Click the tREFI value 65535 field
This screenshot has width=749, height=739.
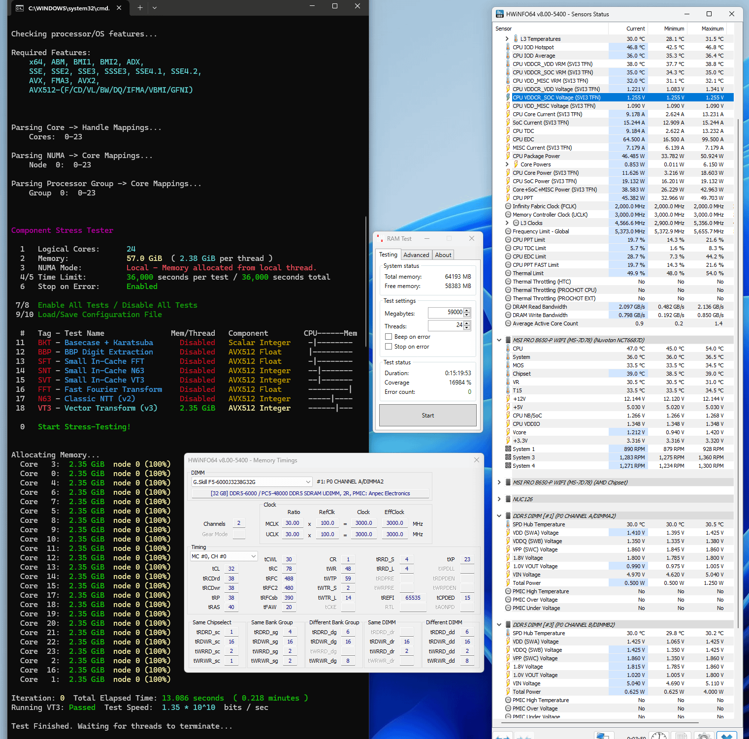pyautogui.click(x=413, y=598)
